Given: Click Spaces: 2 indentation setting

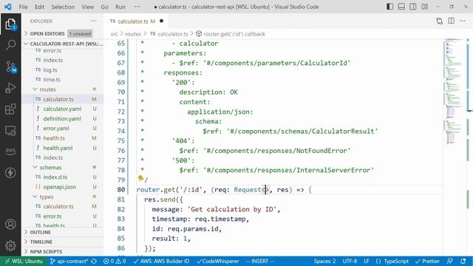Looking at the screenshot, I should click(324, 261).
